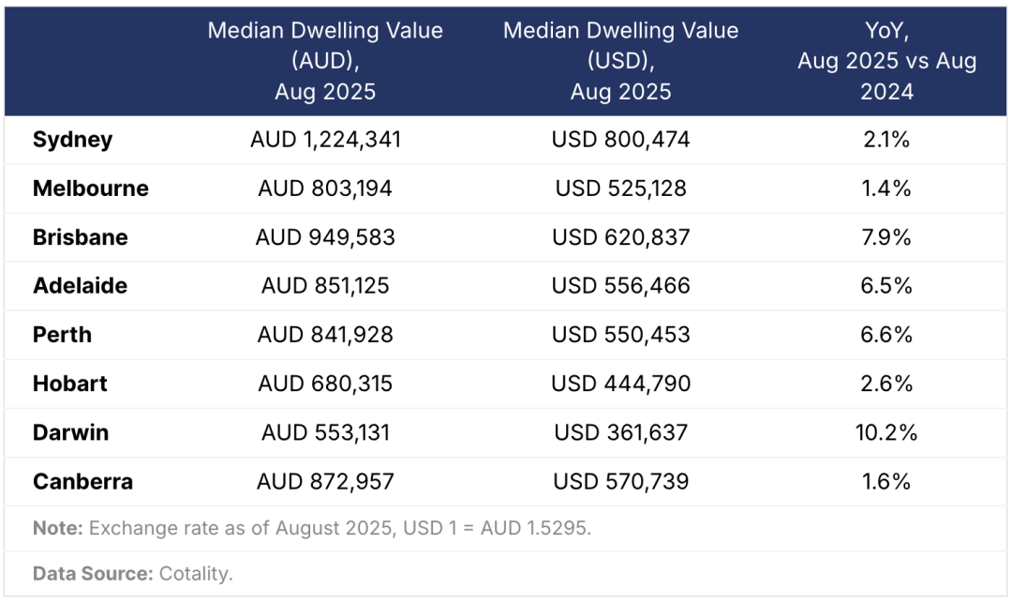This screenshot has width=1012, height=603.
Task: Click the Data Source Cotality line
Action: click(x=132, y=574)
